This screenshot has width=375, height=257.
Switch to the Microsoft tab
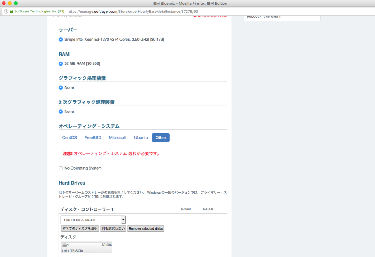[118, 137]
